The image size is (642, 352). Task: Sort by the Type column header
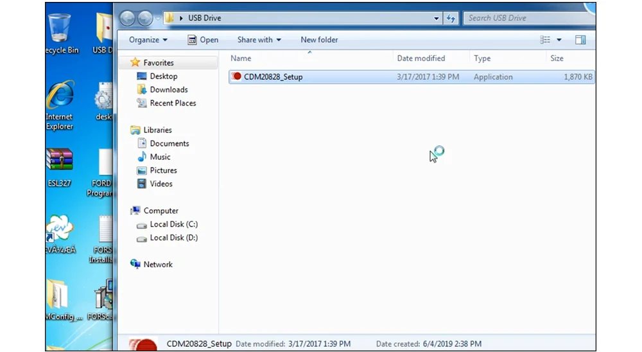pyautogui.click(x=482, y=58)
